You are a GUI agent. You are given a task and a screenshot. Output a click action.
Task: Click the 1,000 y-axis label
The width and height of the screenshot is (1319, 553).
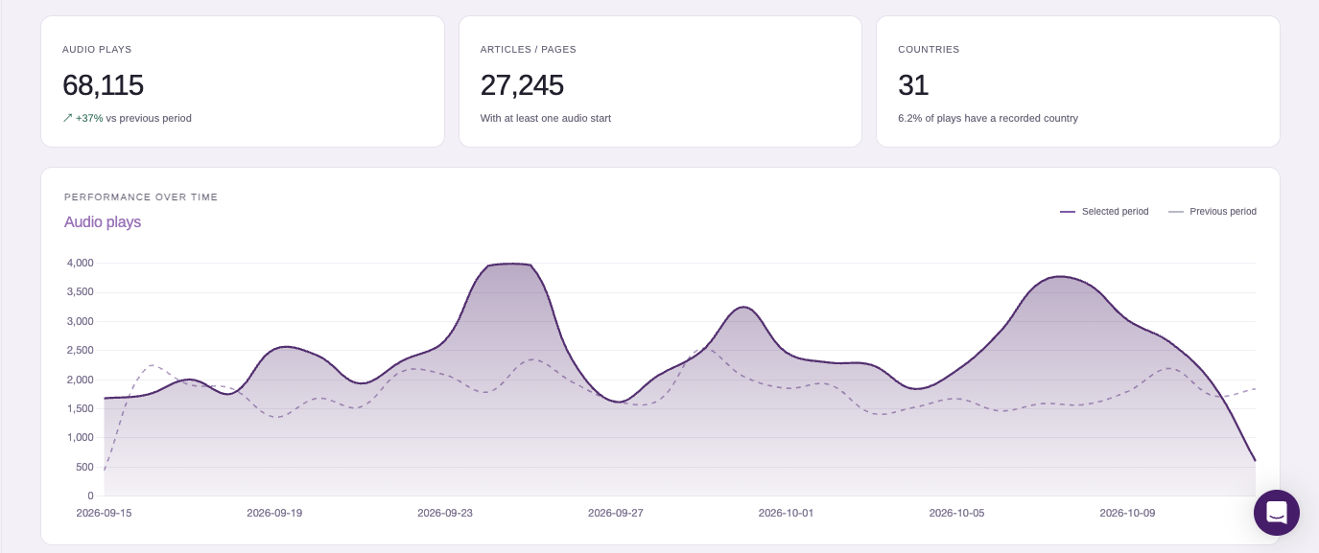(x=80, y=437)
